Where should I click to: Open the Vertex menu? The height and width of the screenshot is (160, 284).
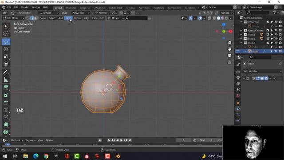click(x=78, y=18)
